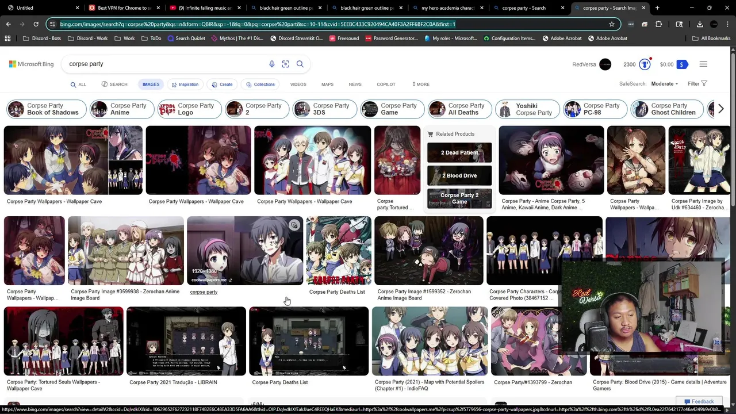736x414 pixels.
Task: Open the Filter funnel option
Action: [x=698, y=84]
